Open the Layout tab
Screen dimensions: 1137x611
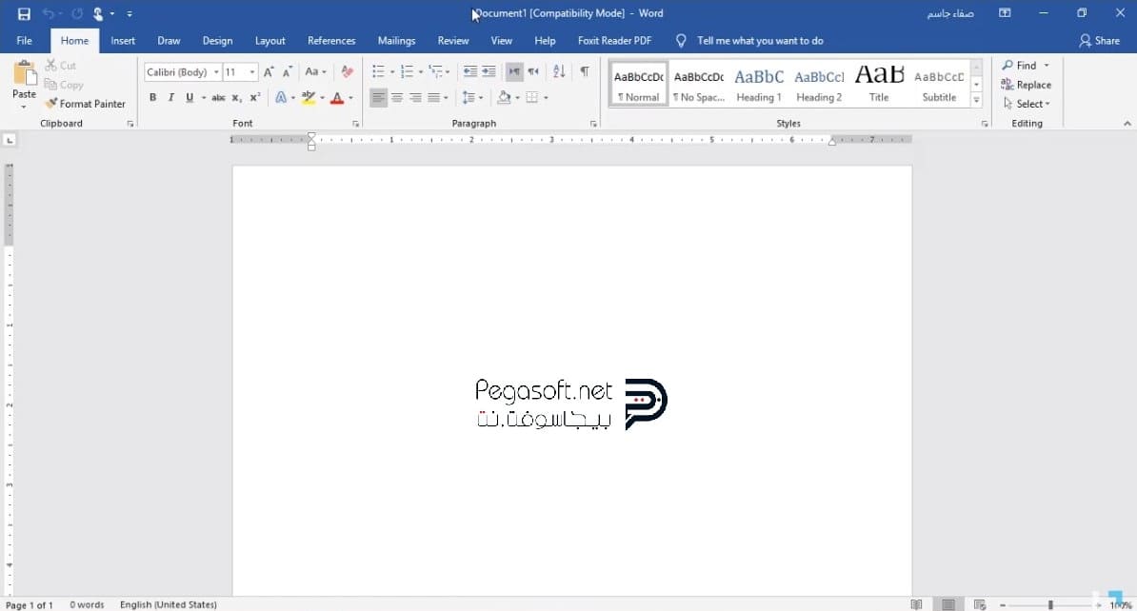(x=269, y=41)
